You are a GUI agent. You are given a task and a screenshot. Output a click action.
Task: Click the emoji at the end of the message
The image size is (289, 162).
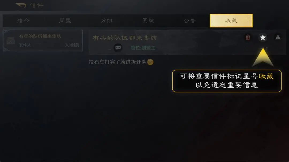coord(150,62)
